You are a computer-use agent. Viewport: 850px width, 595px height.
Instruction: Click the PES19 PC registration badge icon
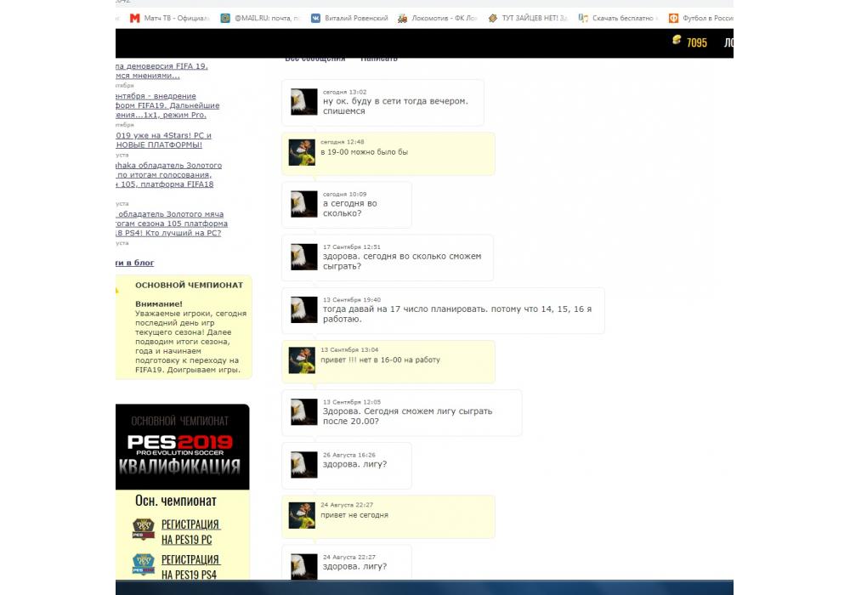pos(144,530)
